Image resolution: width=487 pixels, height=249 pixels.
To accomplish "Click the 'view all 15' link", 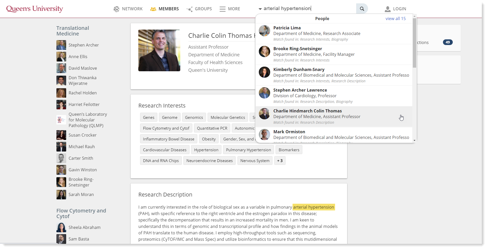I will pyautogui.click(x=395, y=19).
